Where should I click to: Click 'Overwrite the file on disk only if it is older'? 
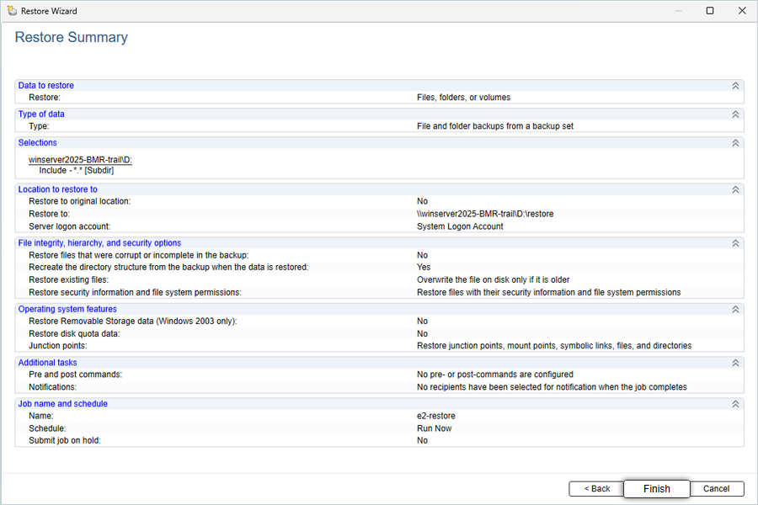493,279
